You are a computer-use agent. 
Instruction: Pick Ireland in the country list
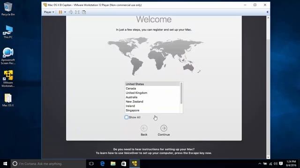click(152, 106)
